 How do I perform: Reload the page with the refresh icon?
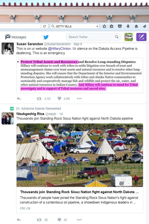[x=44, y=26]
